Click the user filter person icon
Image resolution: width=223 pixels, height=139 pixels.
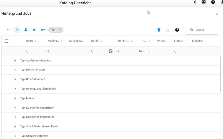coord(26,30)
